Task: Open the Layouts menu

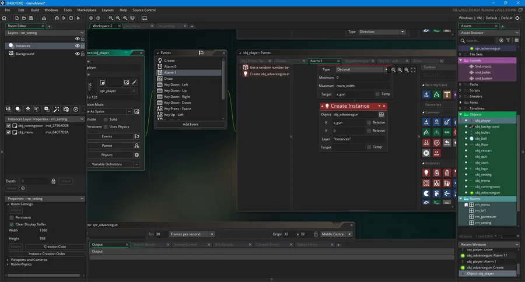Action: click(108, 10)
